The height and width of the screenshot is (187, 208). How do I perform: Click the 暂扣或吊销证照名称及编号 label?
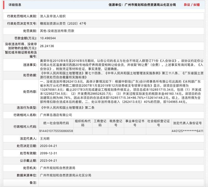[21, 54]
